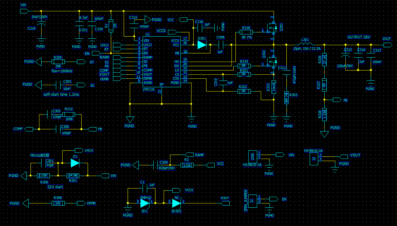The image size is (397, 226).
Task: Select the R309 20K resistor symbol
Action: (x=58, y=62)
